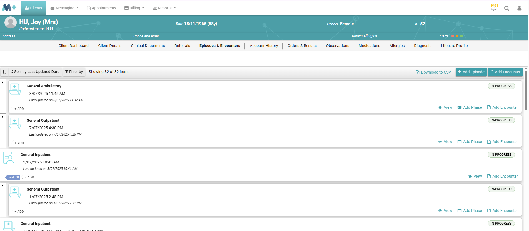Click Joy Hu's patient avatar

[11, 23]
